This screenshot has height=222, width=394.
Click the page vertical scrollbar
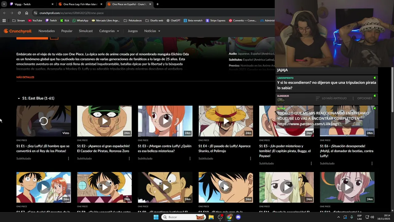pos(392,89)
